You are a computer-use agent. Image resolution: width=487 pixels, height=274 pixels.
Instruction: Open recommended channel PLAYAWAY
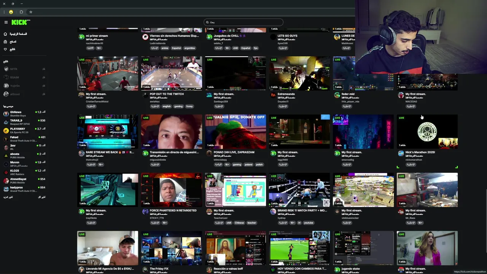(x=24, y=131)
